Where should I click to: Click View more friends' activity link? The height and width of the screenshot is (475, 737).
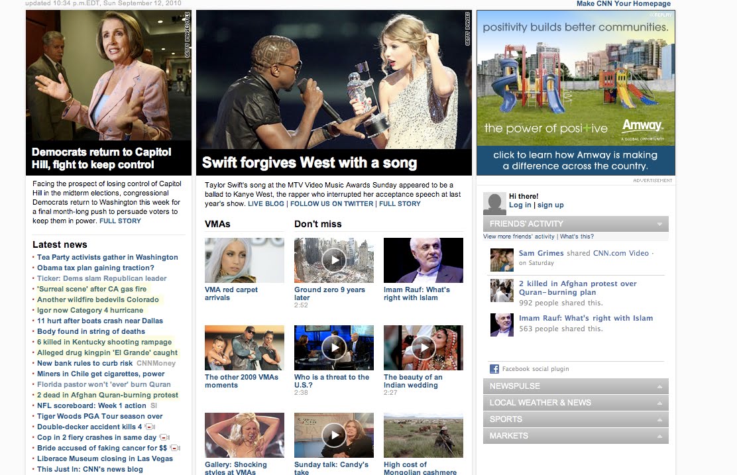click(x=519, y=237)
